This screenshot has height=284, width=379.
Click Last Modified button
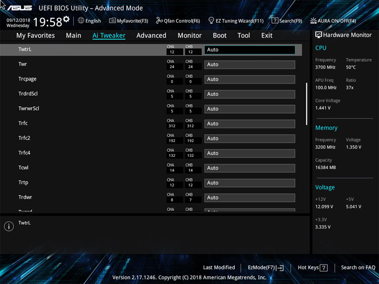point(219,267)
